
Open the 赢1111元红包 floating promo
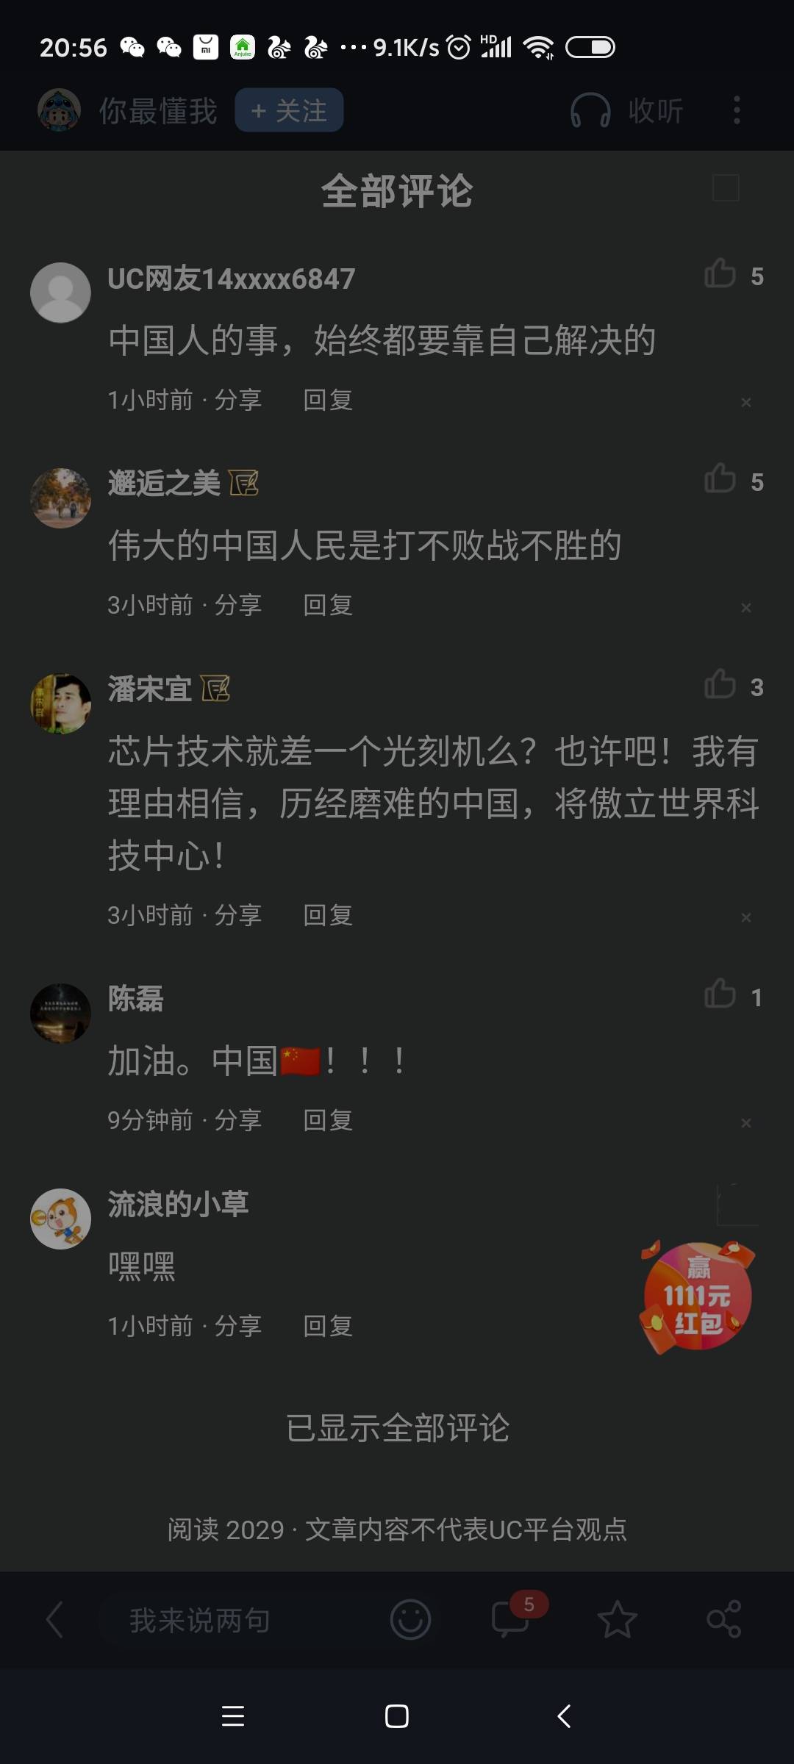(x=697, y=1297)
